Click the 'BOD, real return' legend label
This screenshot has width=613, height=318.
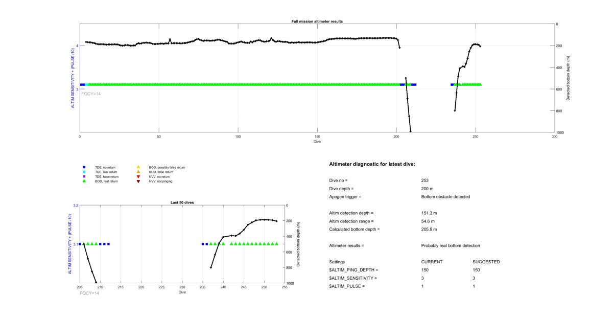point(107,181)
